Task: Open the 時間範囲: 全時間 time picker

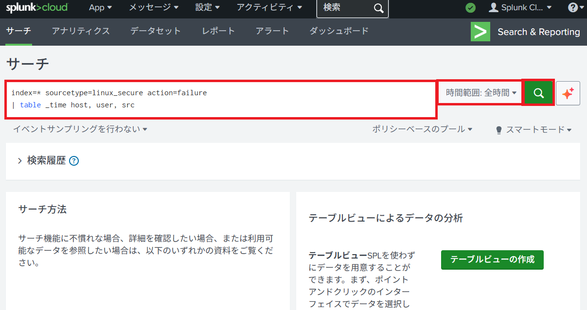Action: pos(480,93)
